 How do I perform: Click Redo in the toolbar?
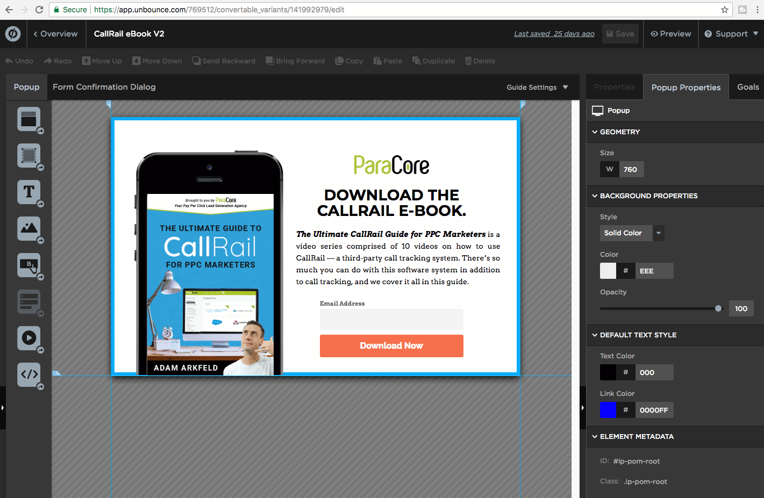58,61
